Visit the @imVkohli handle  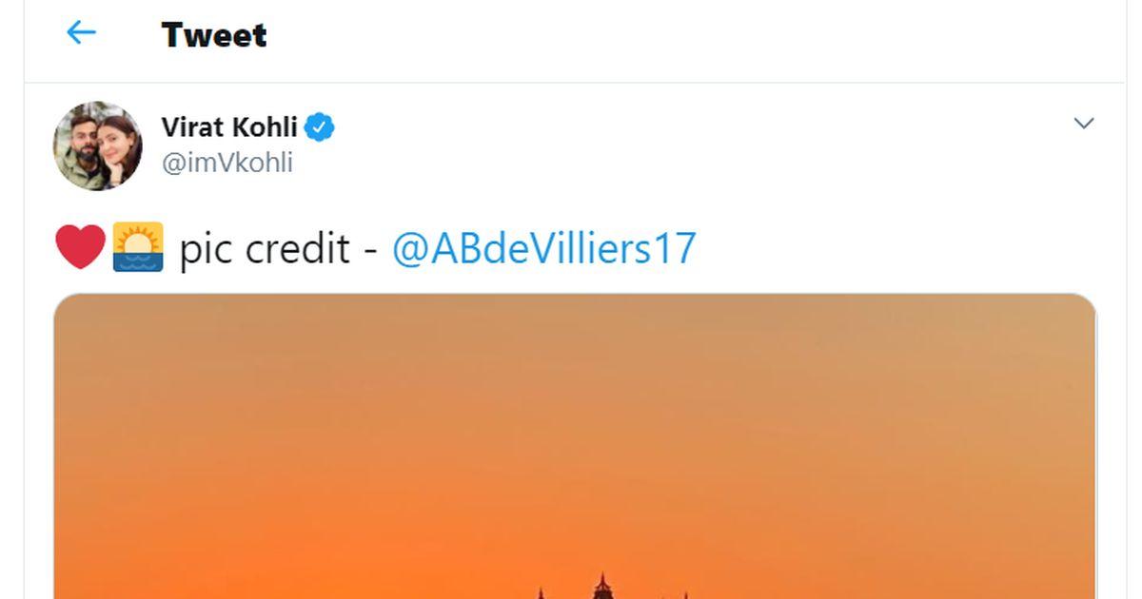(227, 163)
